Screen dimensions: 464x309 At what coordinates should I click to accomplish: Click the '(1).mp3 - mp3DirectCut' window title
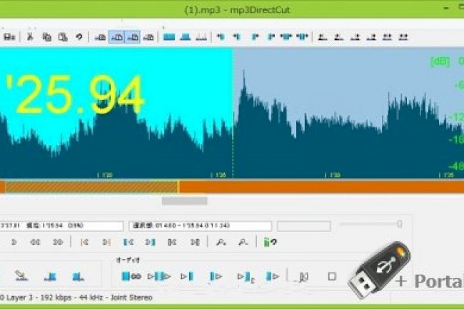tap(237, 10)
